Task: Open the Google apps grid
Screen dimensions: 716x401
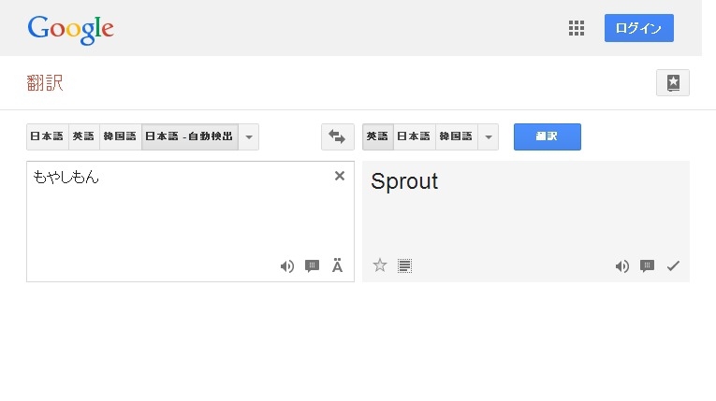Action: tap(577, 28)
